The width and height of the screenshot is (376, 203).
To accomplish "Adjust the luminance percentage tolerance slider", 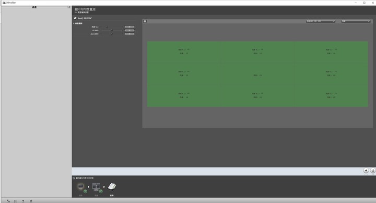I will tap(107, 27).
